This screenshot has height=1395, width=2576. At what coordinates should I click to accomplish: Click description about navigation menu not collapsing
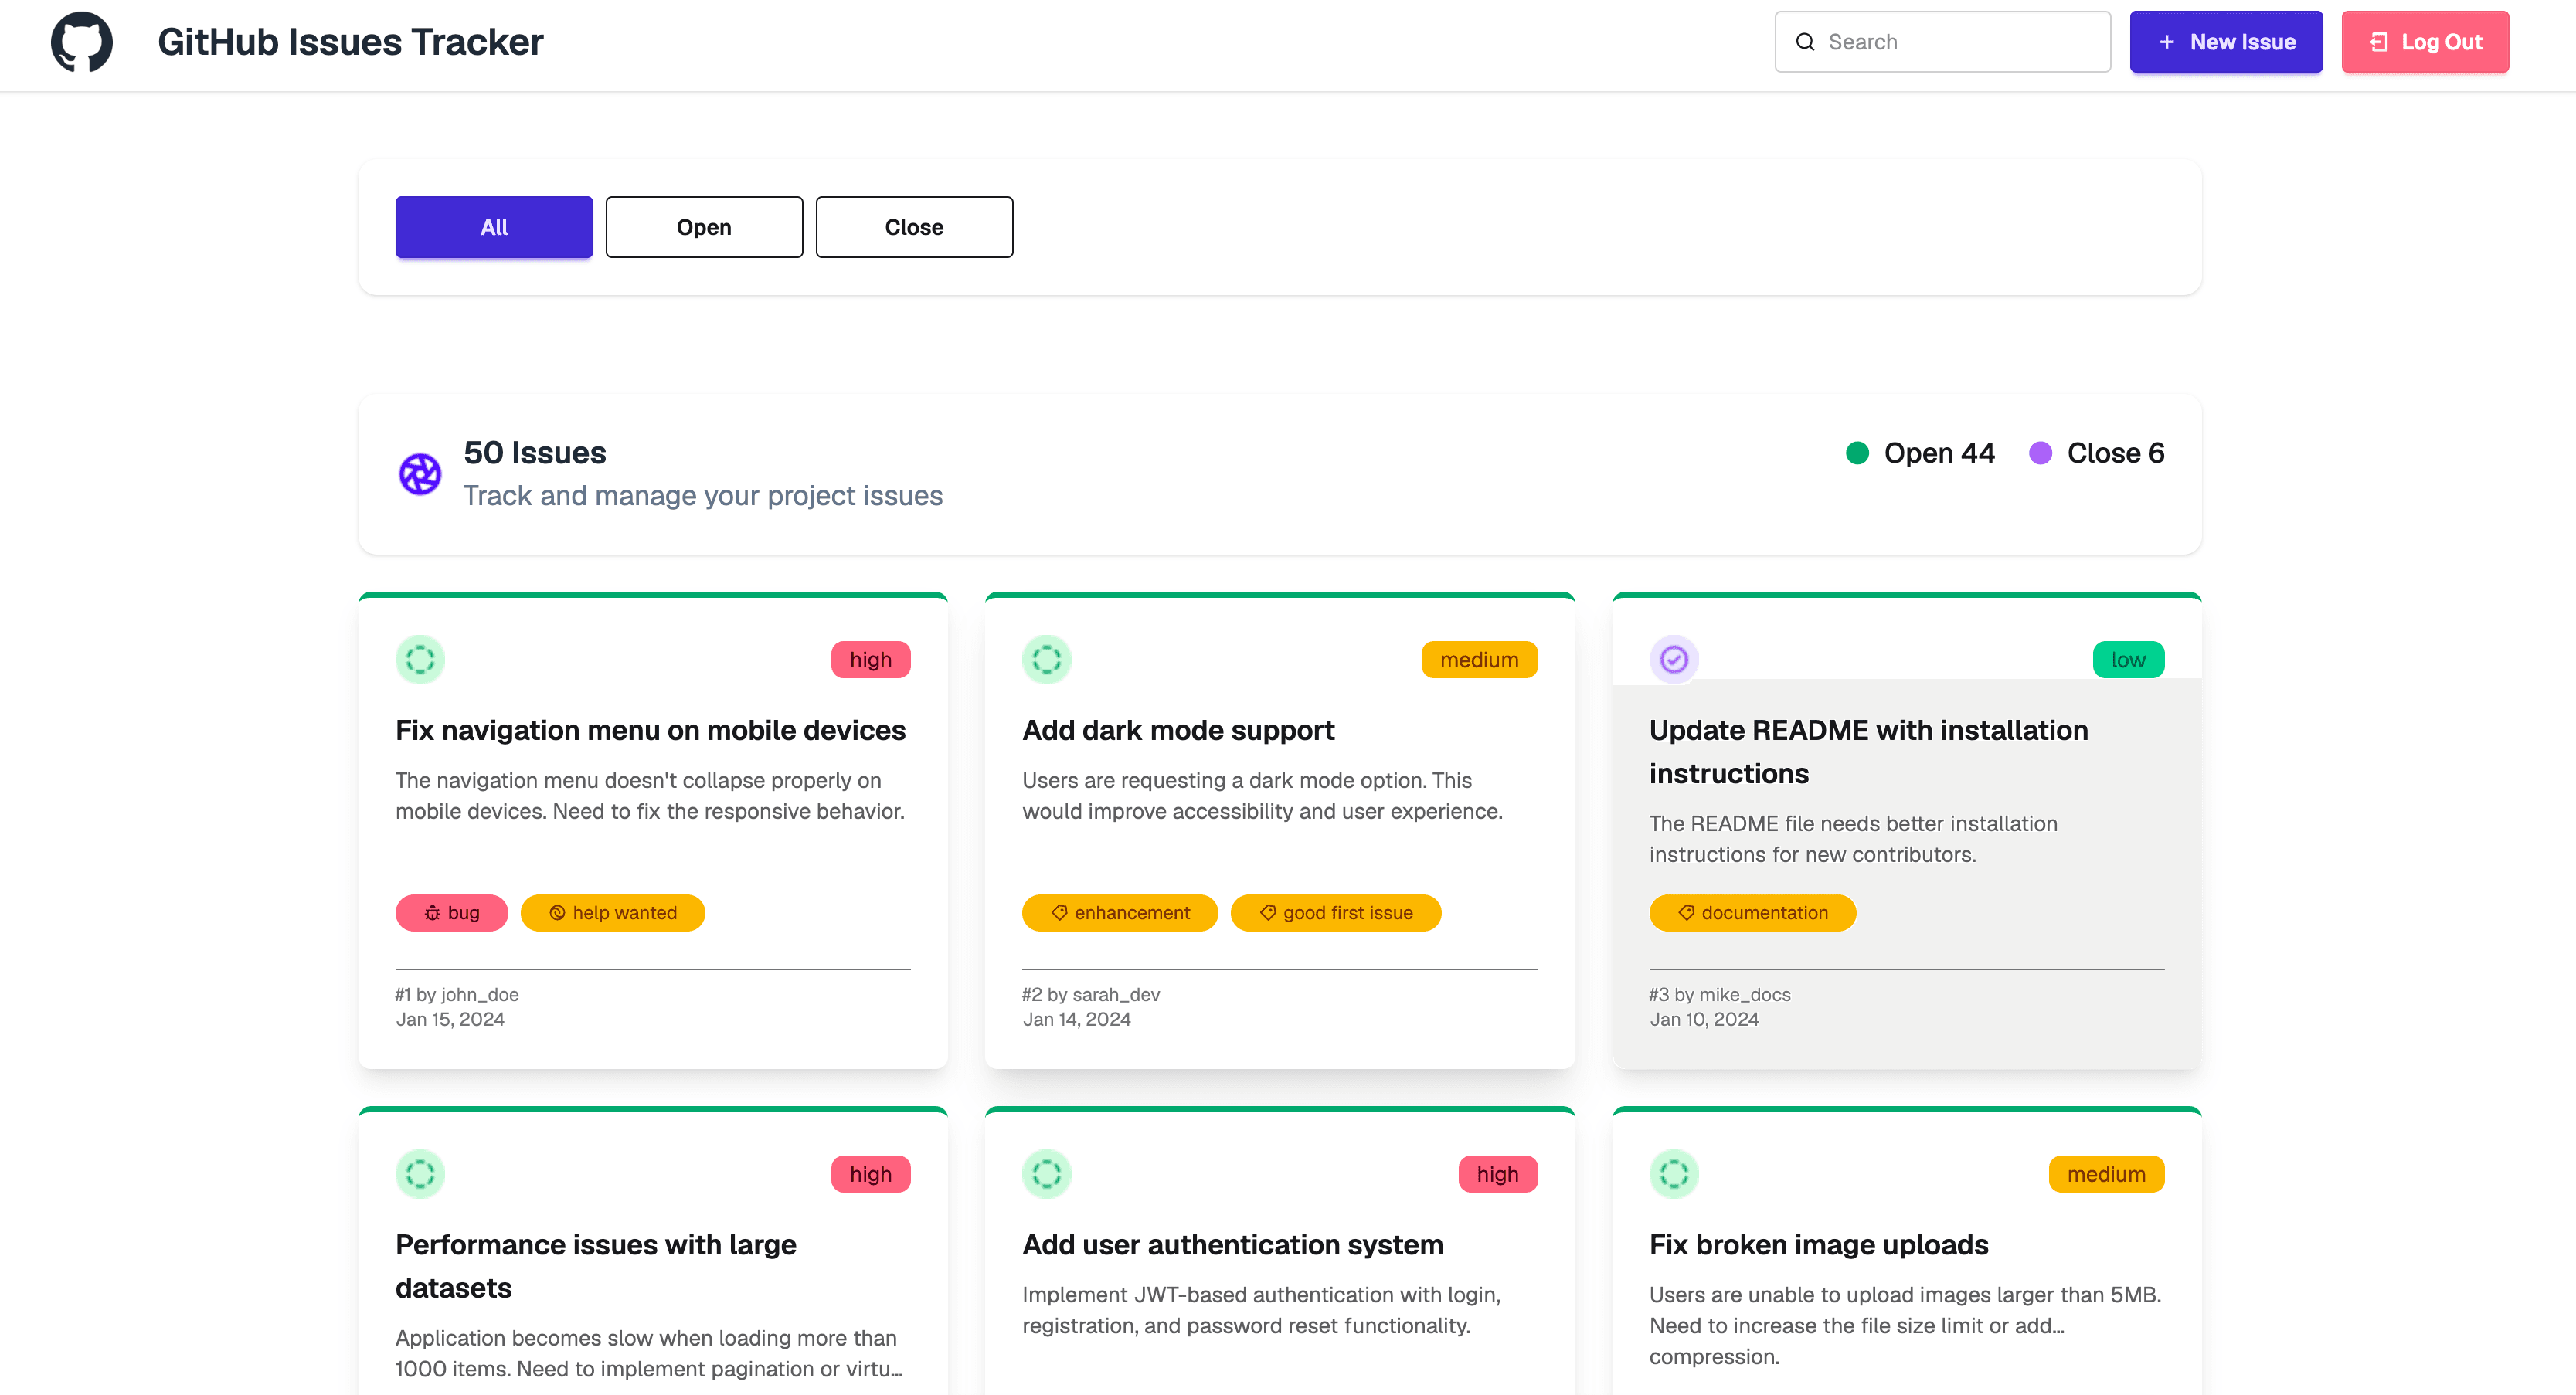click(650, 796)
